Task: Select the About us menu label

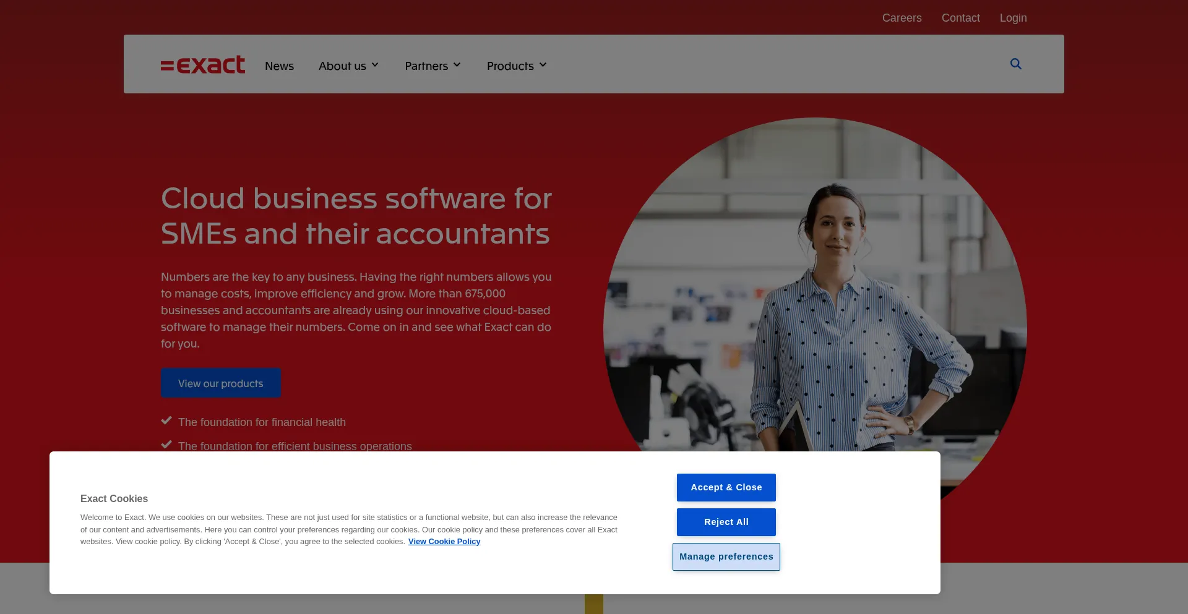Action: point(342,66)
